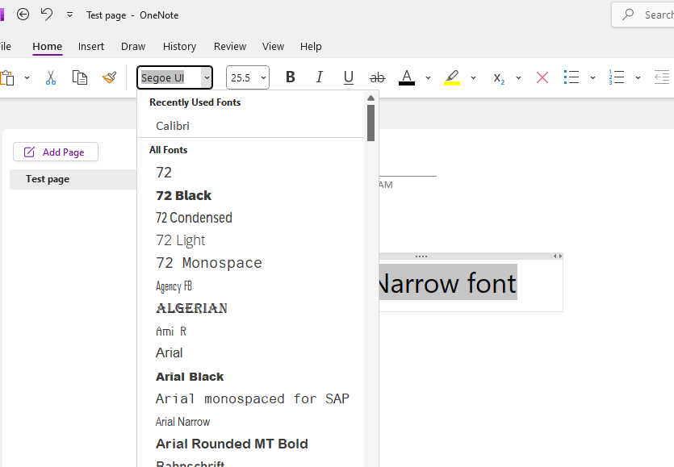Open the font size dropdown

coord(262,77)
